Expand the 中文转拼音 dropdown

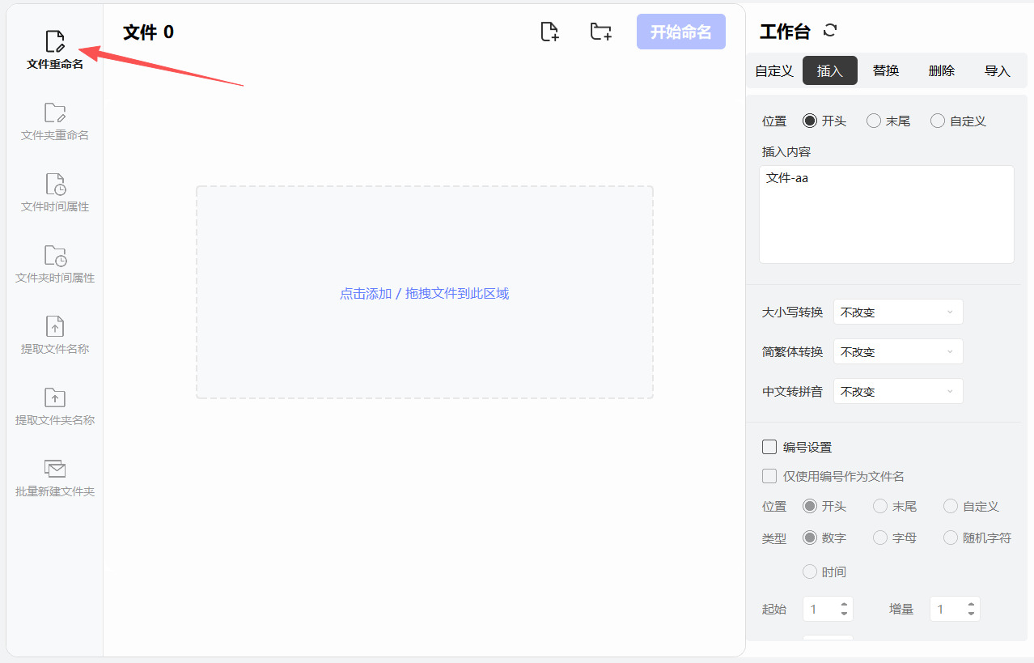point(898,391)
